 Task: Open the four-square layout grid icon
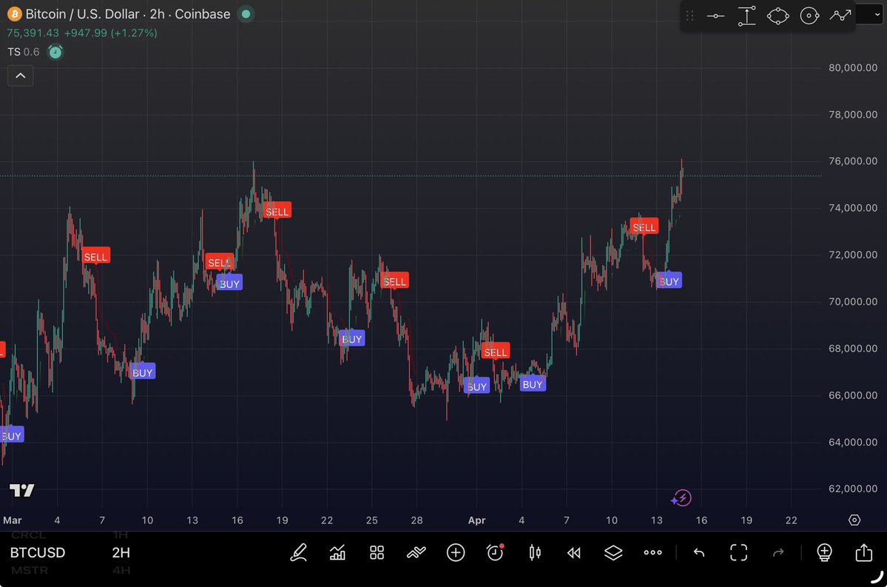[377, 552]
